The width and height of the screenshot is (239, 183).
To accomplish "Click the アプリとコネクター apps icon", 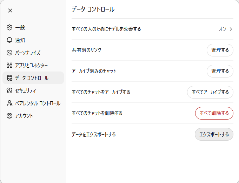I will coord(9,65).
